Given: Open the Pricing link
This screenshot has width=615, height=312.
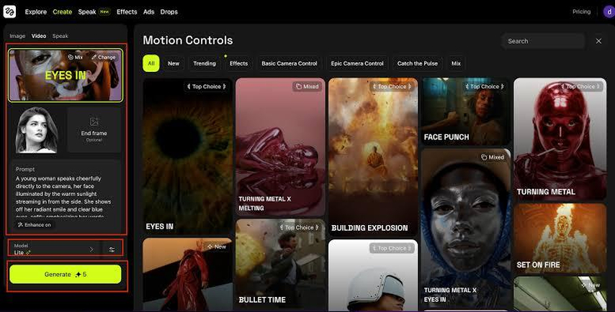Looking at the screenshot, I should (x=581, y=12).
